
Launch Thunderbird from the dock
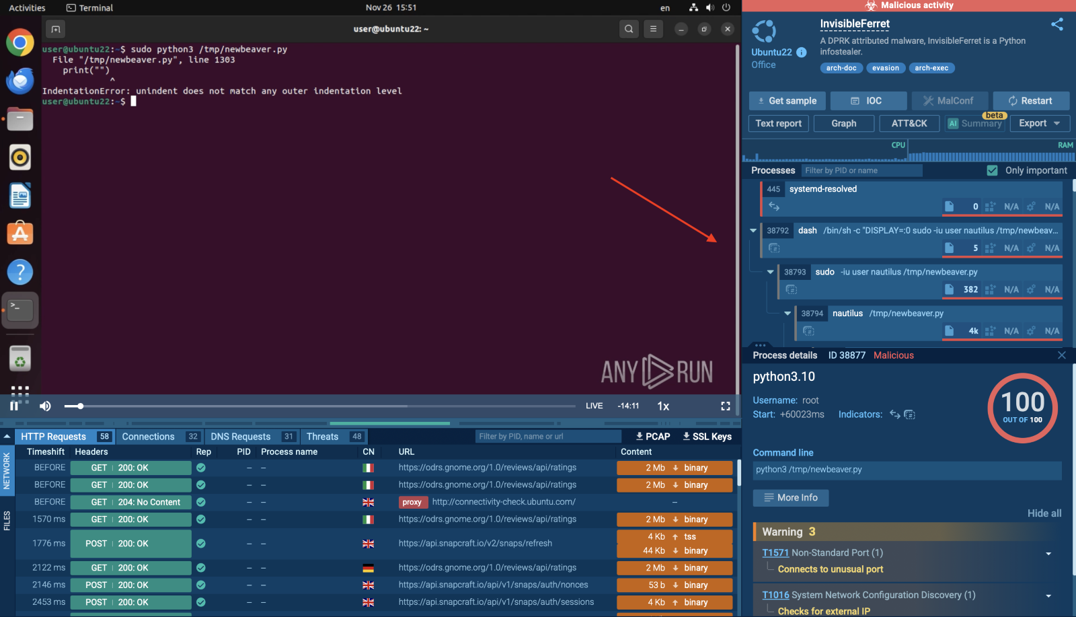[x=20, y=81]
